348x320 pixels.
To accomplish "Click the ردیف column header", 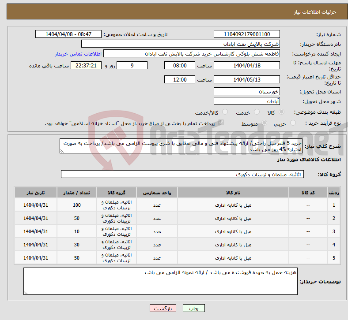I will (x=333, y=193).
